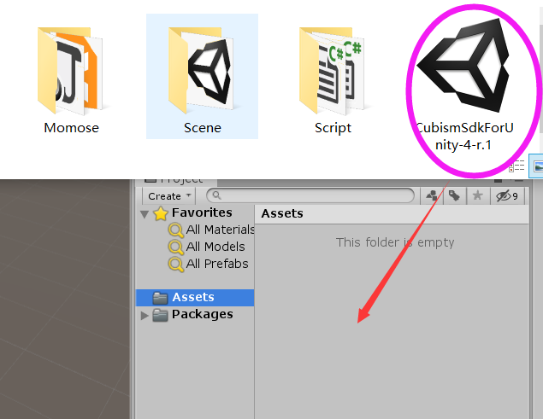Click the Assets breadcrumb path label
The image size is (543, 419).
tap(282, 213)
